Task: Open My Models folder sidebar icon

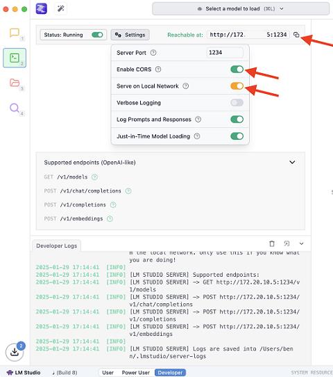Action: [15, 83]
